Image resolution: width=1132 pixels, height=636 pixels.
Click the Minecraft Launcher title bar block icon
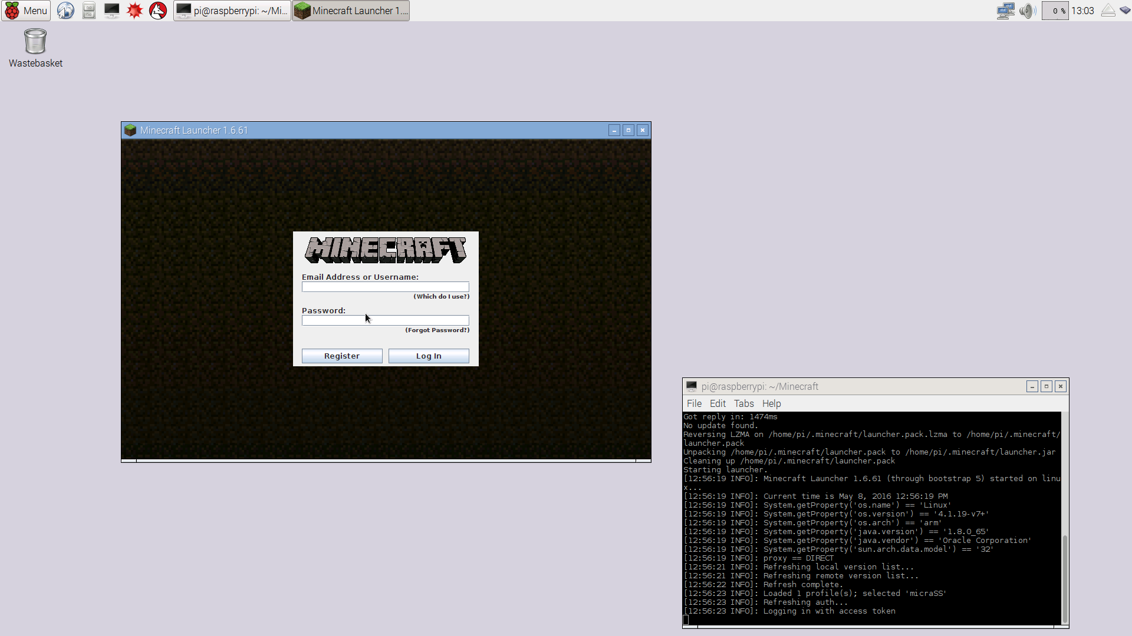tap(130, 130)
